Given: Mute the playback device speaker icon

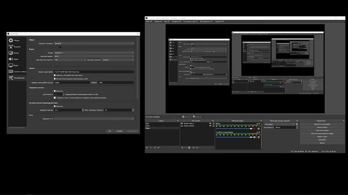Looking at the screenshot, I should point(254,137).
